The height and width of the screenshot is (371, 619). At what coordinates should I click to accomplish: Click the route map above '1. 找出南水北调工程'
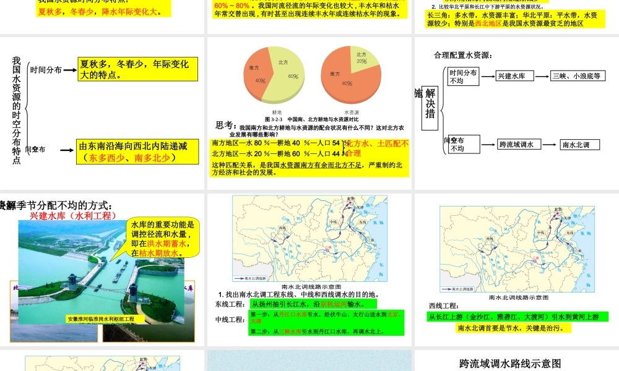[x=310, y=239]
